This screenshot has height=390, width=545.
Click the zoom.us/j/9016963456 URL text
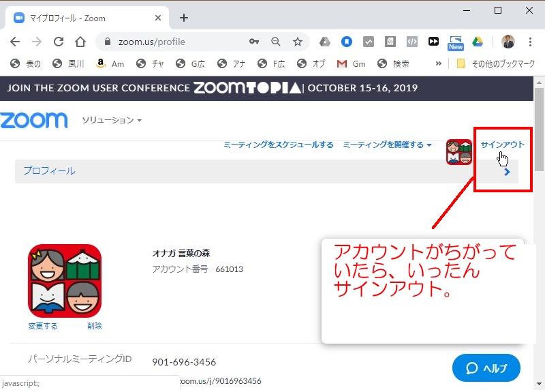(220, 381)
